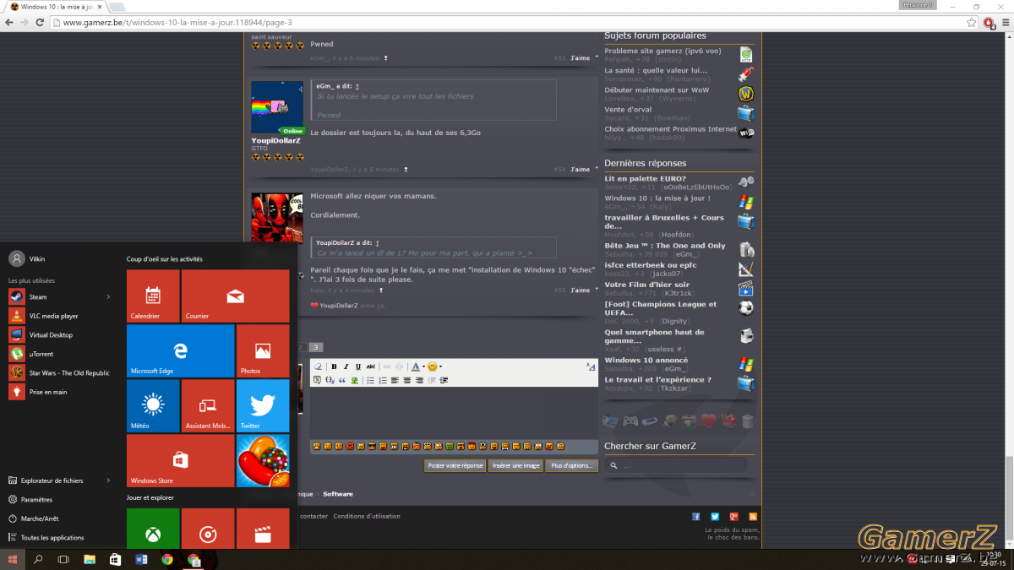Click the Plus d'options... button
Screen dimensions: 1014x570
[572, 465]
